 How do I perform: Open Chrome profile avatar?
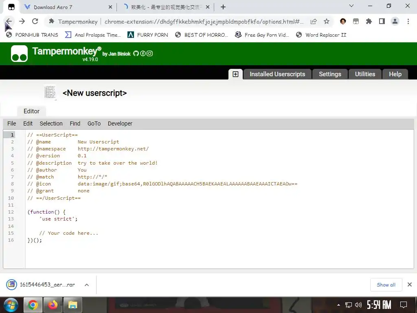(395, 21)
